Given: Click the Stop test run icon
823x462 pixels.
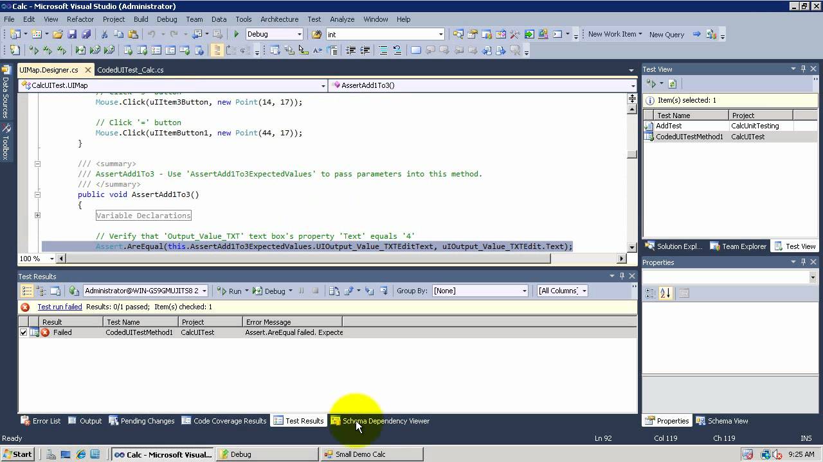Looking at the screenshot, I should click(x=315, y=291).
